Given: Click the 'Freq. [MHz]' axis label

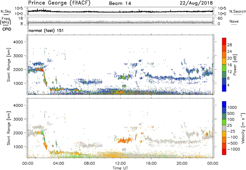Looking at the screenshot, I should pyautogui.click(x=6, y=21).
